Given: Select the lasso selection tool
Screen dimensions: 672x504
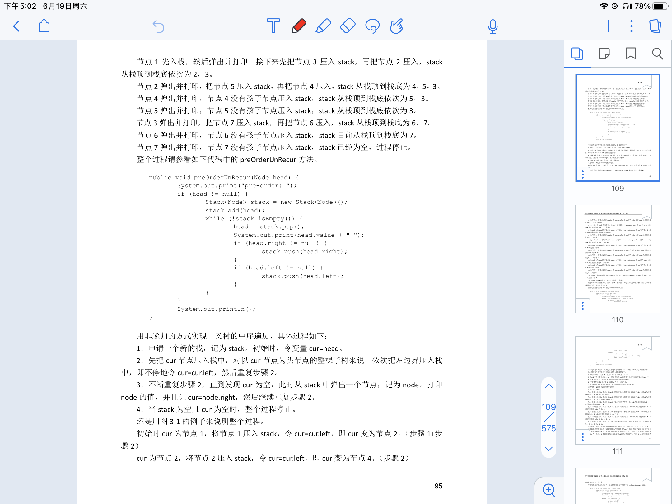Looking at the screenshot, I should (x=372, y=27).
